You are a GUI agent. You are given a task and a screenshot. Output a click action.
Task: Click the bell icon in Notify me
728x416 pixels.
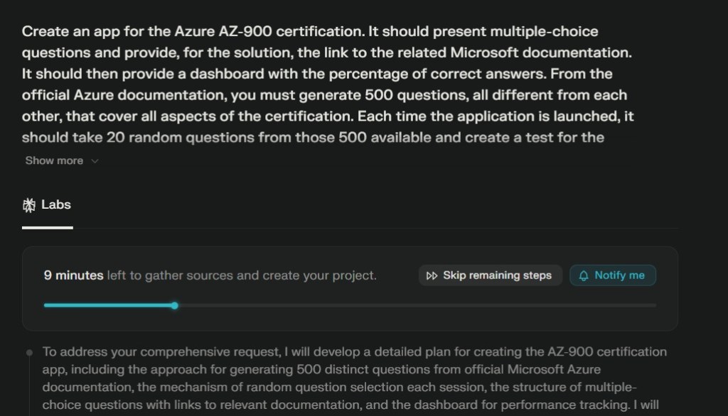584,275
